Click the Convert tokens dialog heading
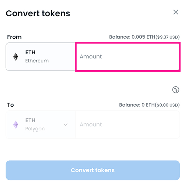185x185 pixels. point(38,13)
